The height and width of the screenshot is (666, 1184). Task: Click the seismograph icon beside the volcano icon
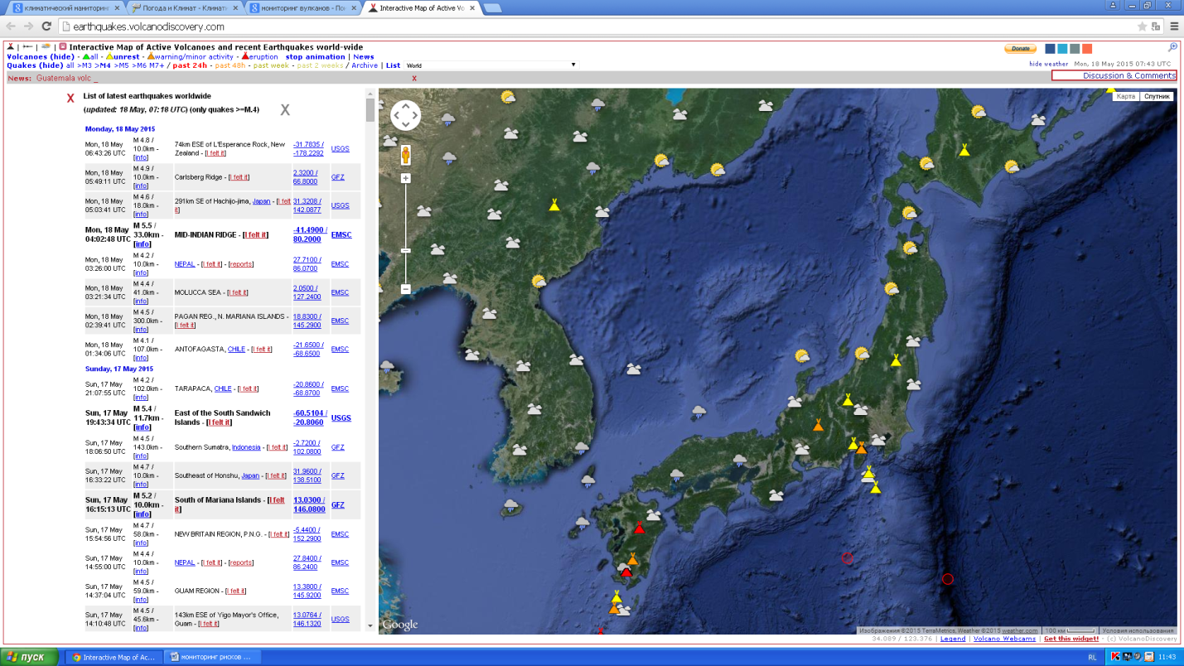pos(28,47)
